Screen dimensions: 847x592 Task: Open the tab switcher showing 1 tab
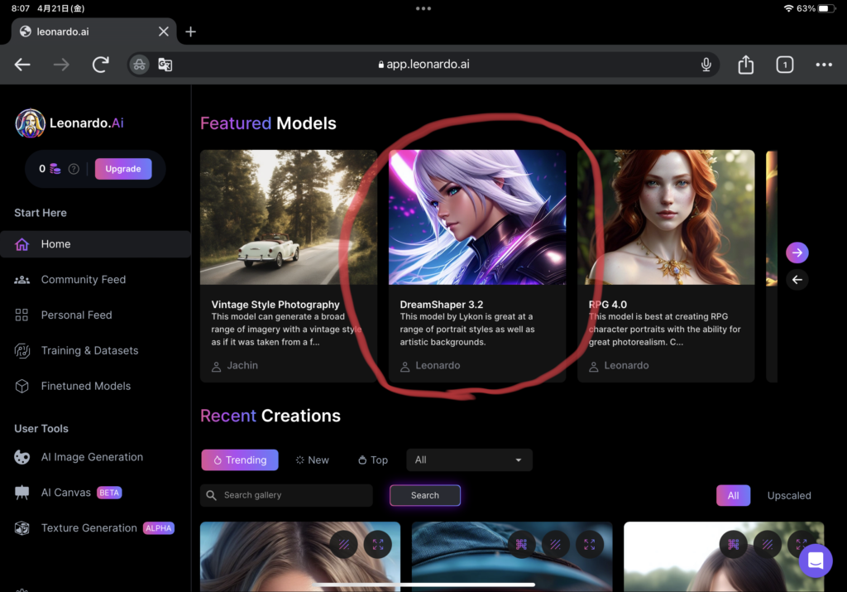(784, 65)
